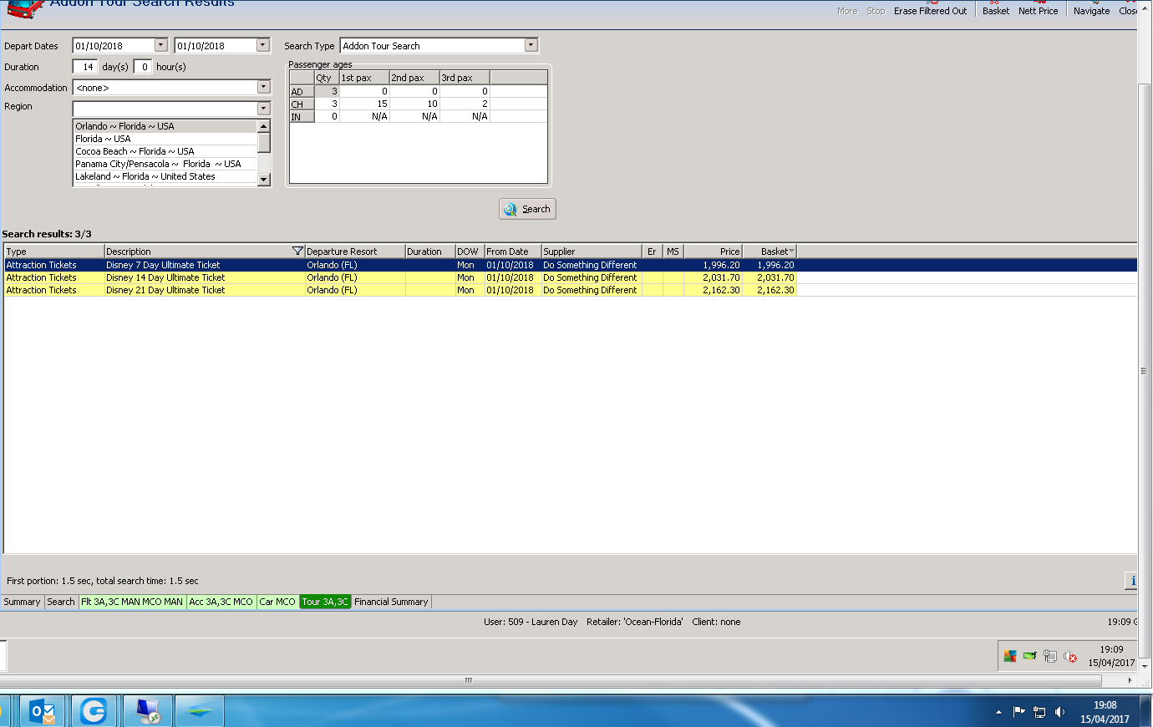The width and height of the screenshot is (1153, 727).
Task: Switch to the Search tab
Action: tap(61, 602)
